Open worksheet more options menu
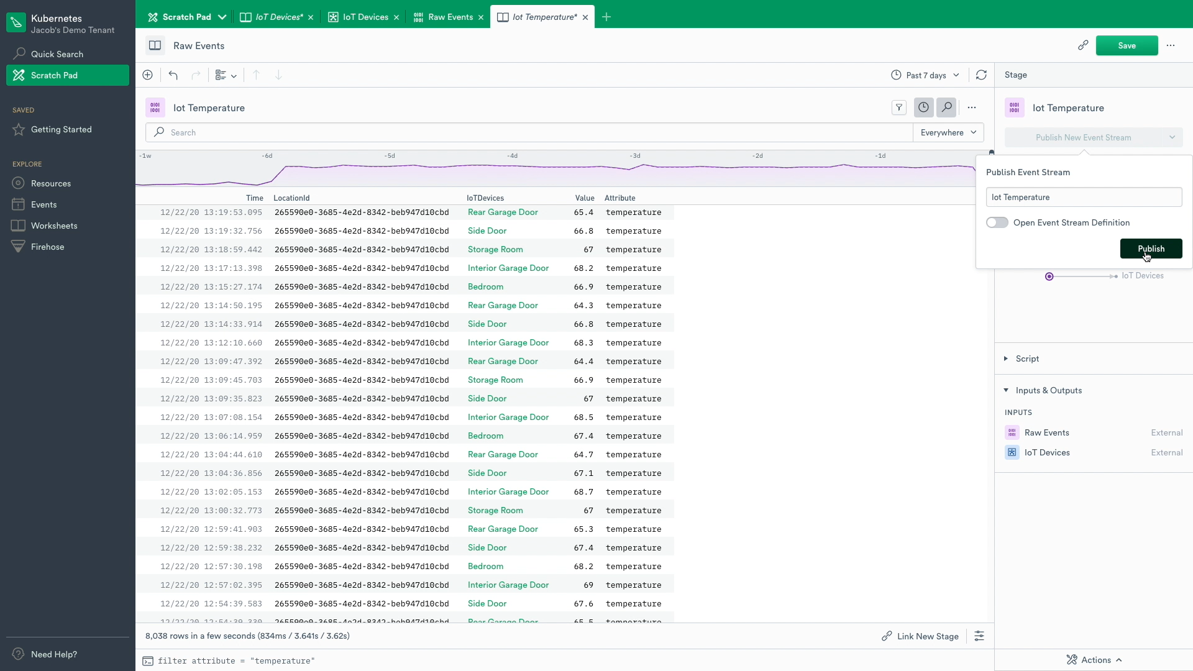The width and height of the screenshot is (1193, 671). [1171, 45]
